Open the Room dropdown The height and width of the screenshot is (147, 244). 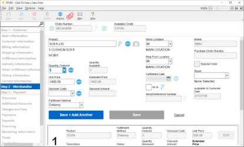click(227, 76)
